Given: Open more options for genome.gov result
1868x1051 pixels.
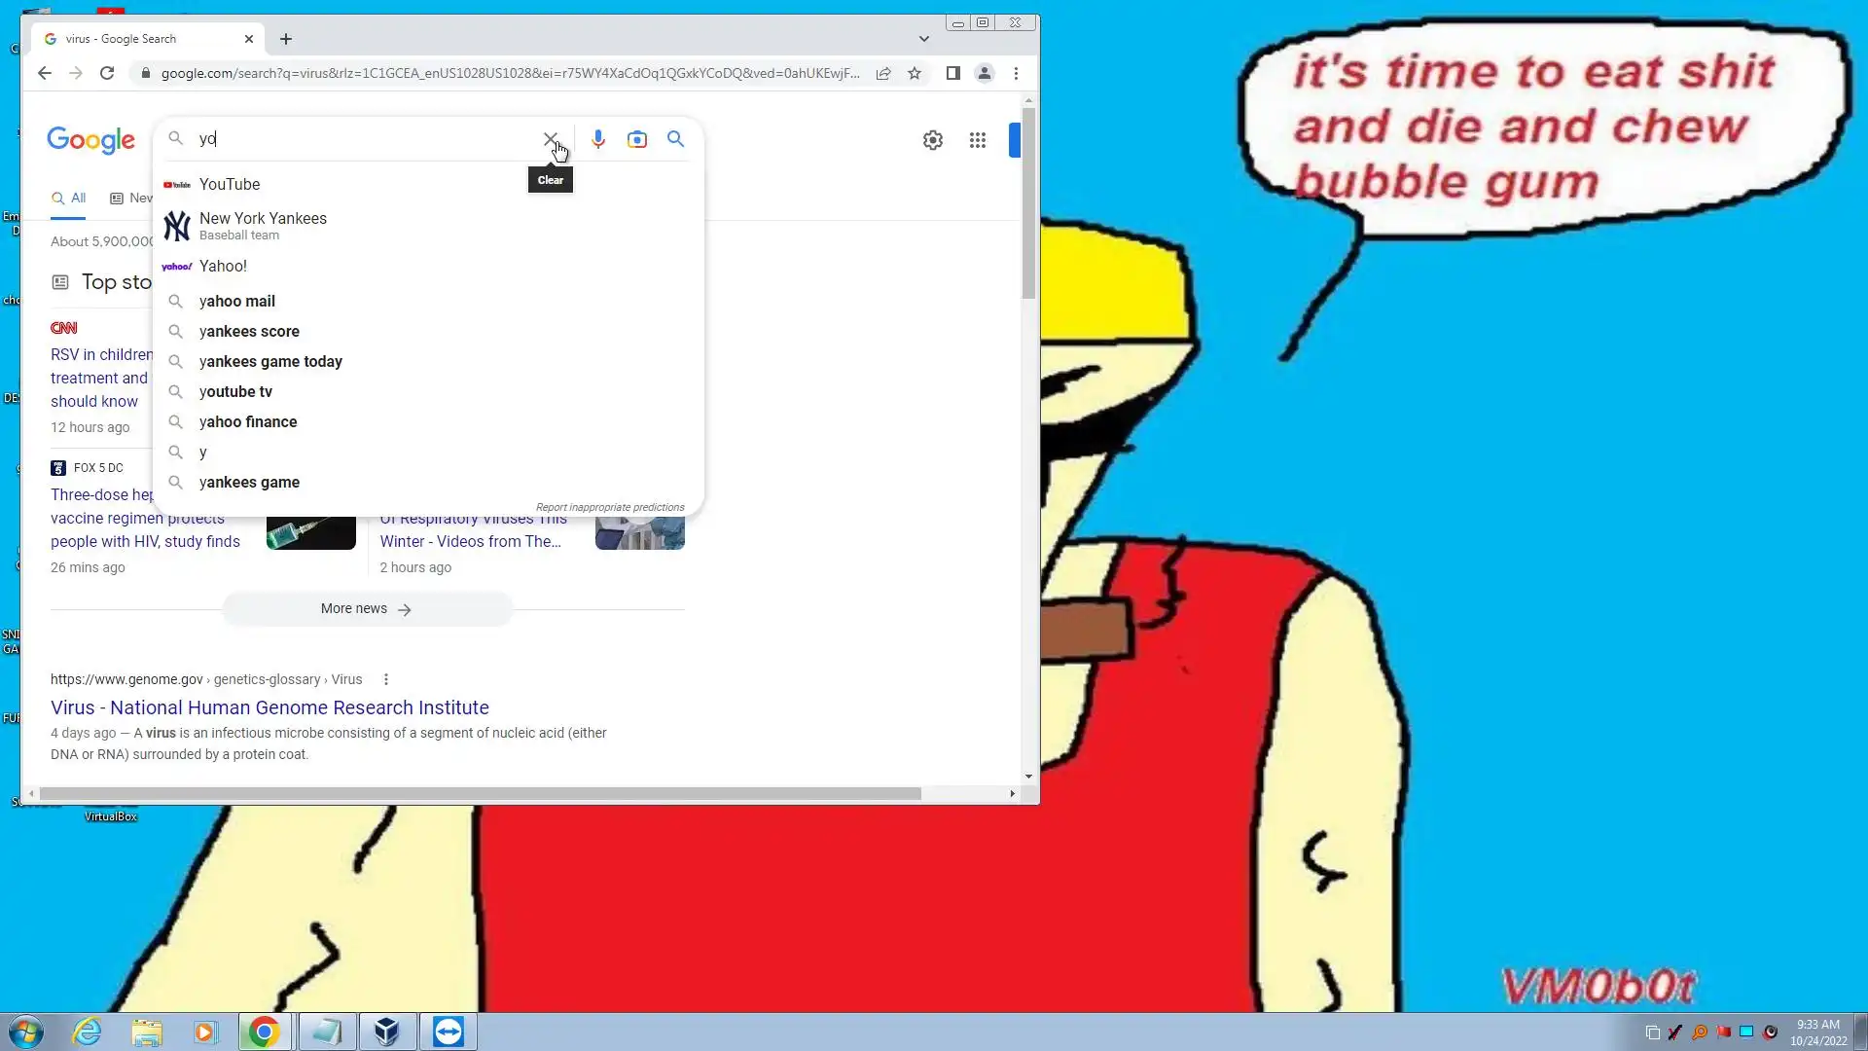Looking at the screenshot, I should [x=386, y=679].
